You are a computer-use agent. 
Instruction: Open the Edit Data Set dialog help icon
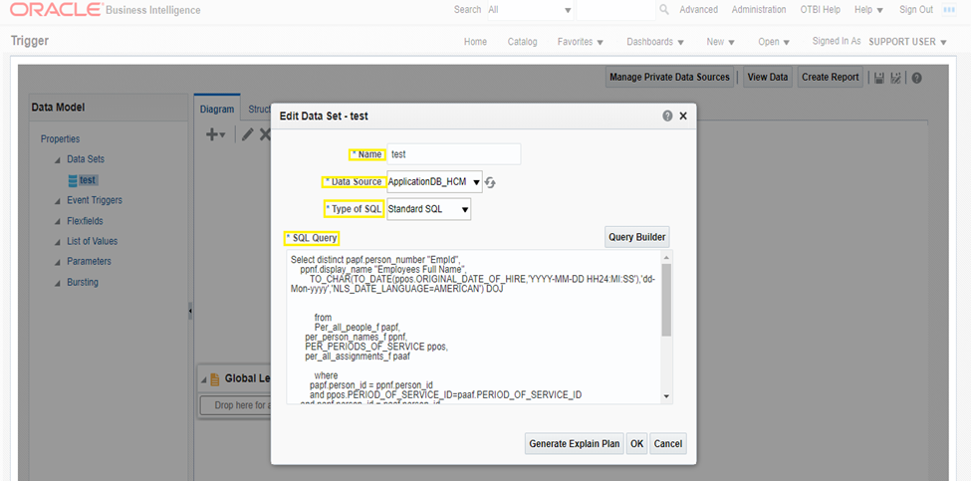[667, 116]
